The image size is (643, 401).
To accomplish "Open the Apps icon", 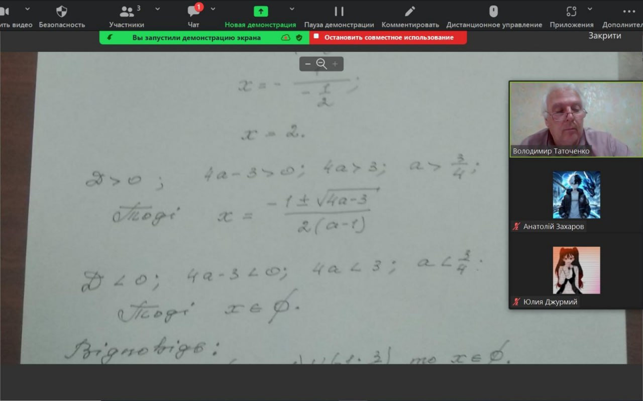I will pyautogui.click(x=571, y=11).
